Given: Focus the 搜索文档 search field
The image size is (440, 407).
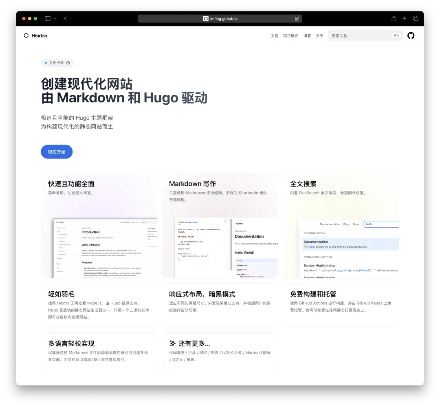Looking at the screenshot, I should point(365,35).
